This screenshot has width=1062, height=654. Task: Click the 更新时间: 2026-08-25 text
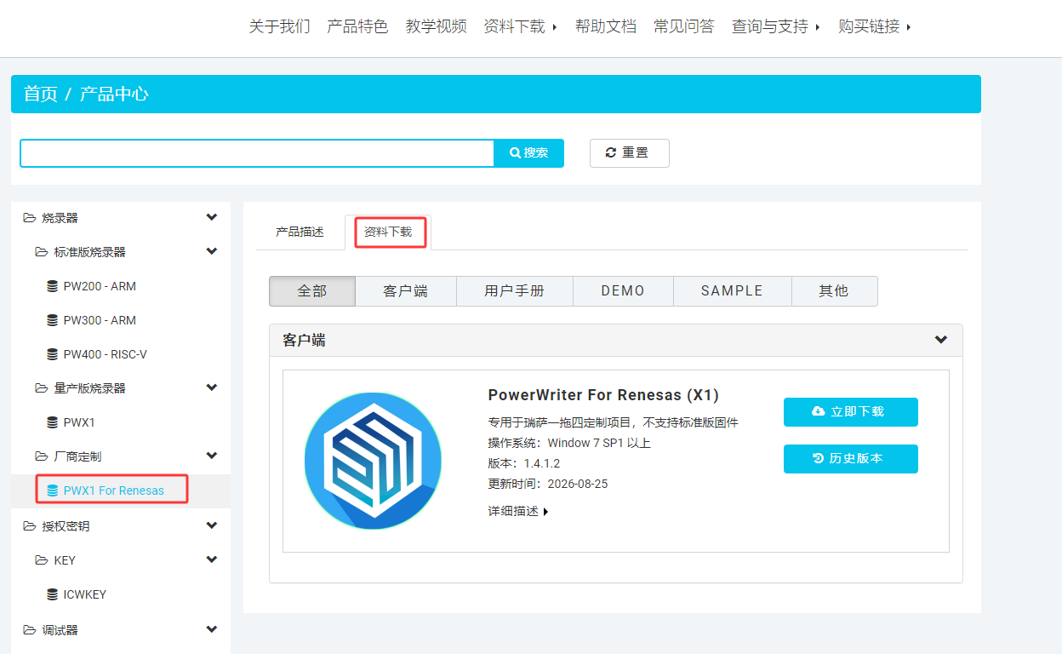click(x=548, y=484)
